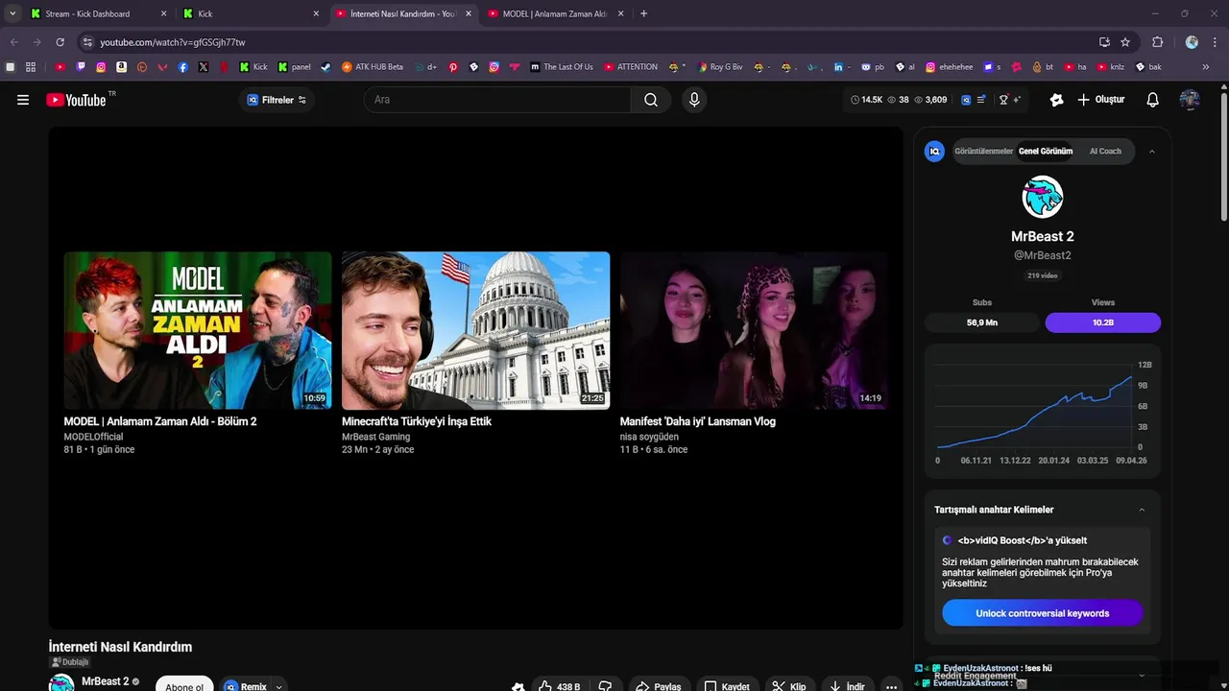Like the video showing 438 B
1229x691 pixels.
coord(559,685)
